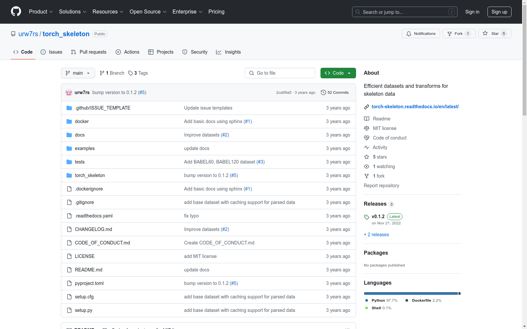Click the heart icon by Code of conduct

point(367,138)
